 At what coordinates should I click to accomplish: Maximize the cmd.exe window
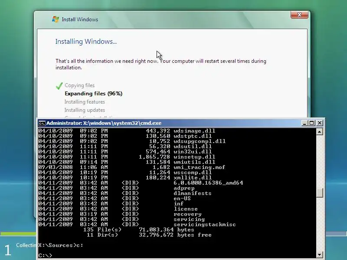(x=312, y=123)
